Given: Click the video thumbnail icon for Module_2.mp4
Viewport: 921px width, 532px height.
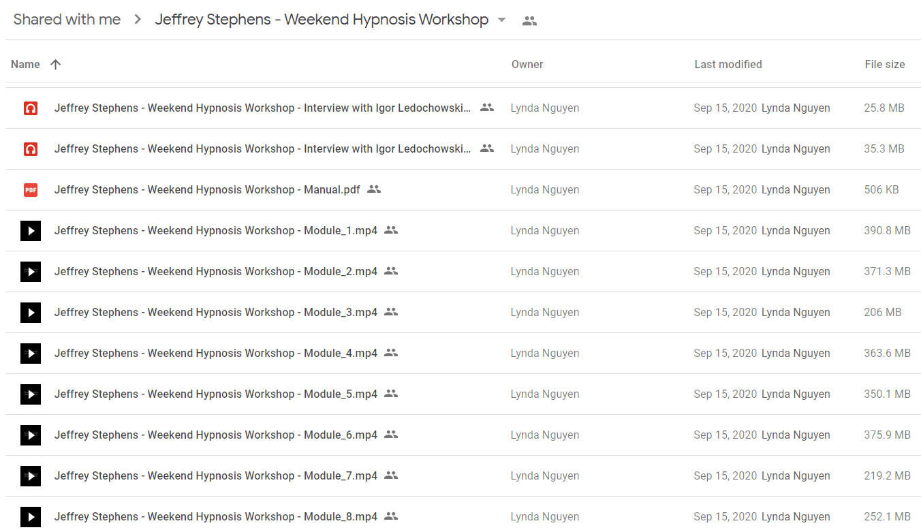Looking at the screenshot, I should click(x=31, y=272).
